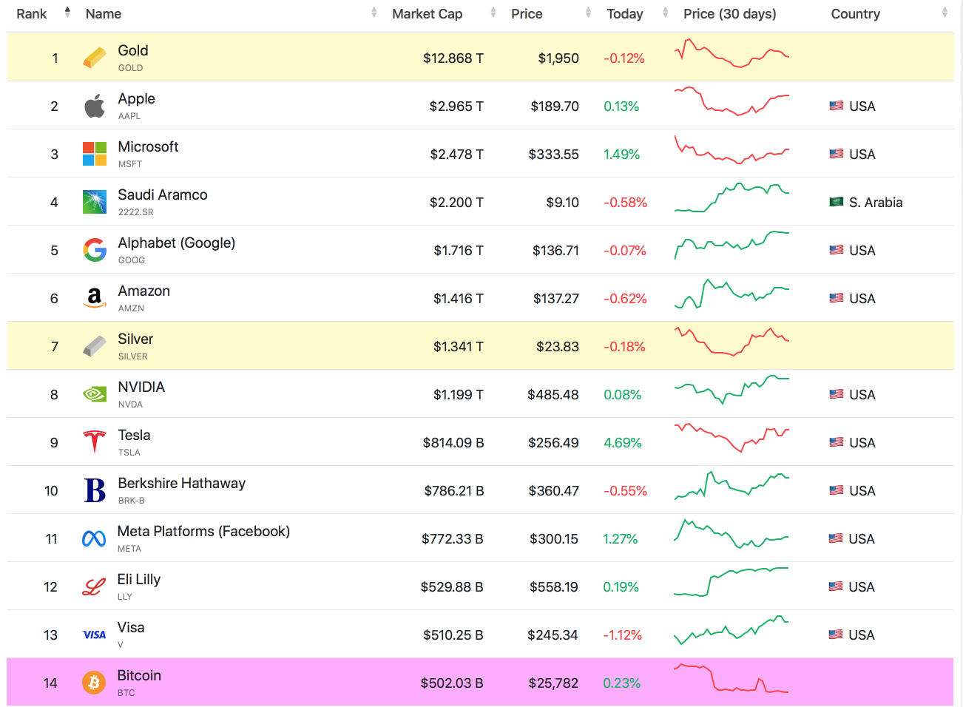Select the Eli Lilly logo
The image size is (963, 707).
(94, 586)
